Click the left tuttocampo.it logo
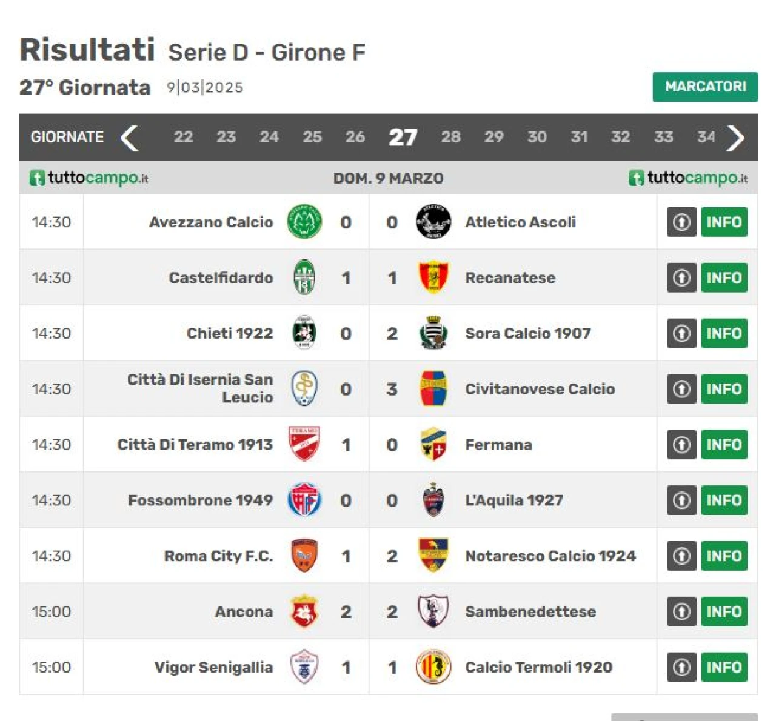The height and width of the screenshot is (721, 776). [x=89, y=178]
